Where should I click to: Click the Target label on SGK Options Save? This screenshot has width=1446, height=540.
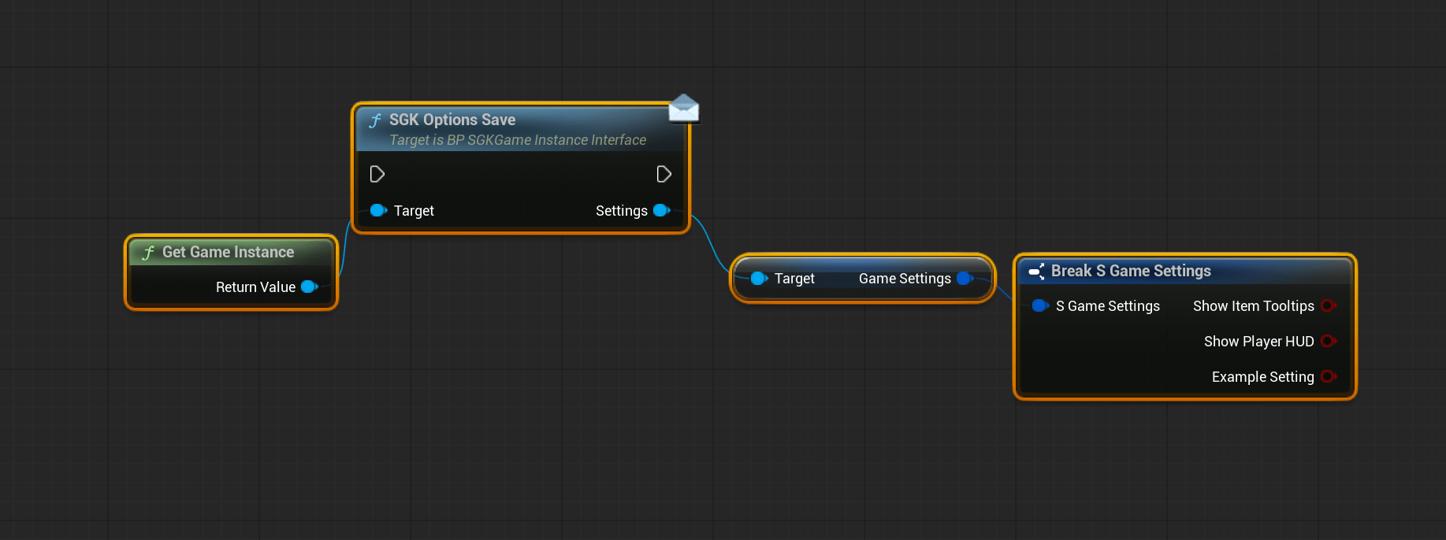click(414, 211)
